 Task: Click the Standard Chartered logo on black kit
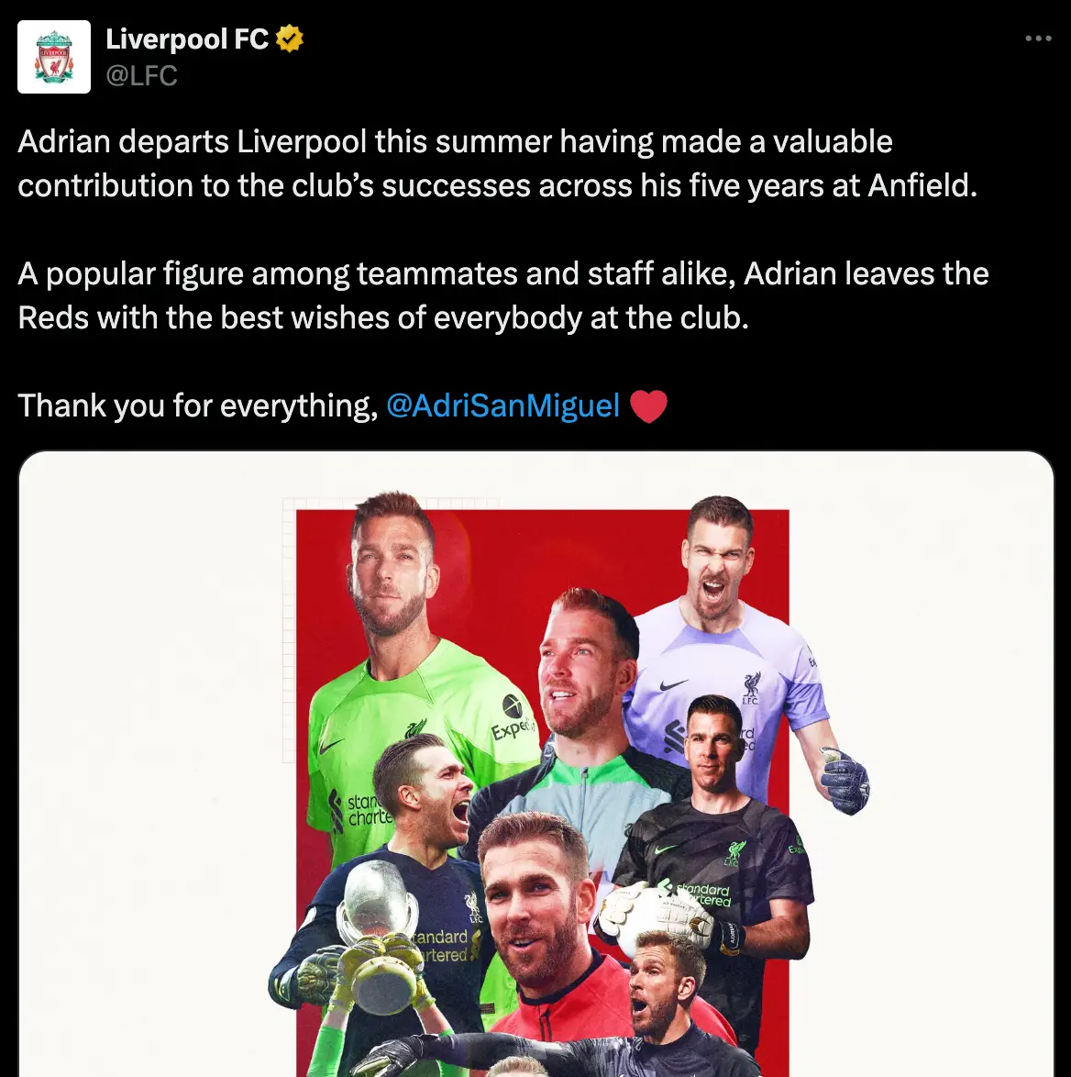(703, 894)
